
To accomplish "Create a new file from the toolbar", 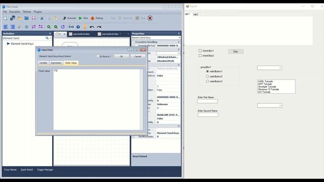I will click(6, 18).
